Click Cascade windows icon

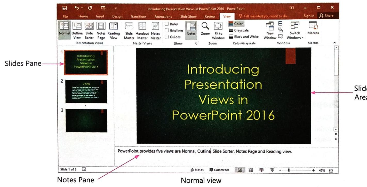281,30
